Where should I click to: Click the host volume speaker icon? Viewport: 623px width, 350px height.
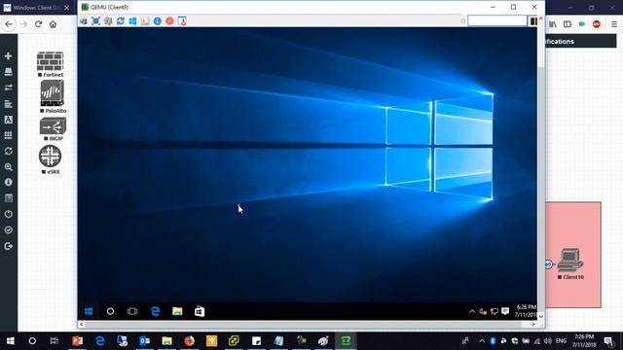pos(547,341)
